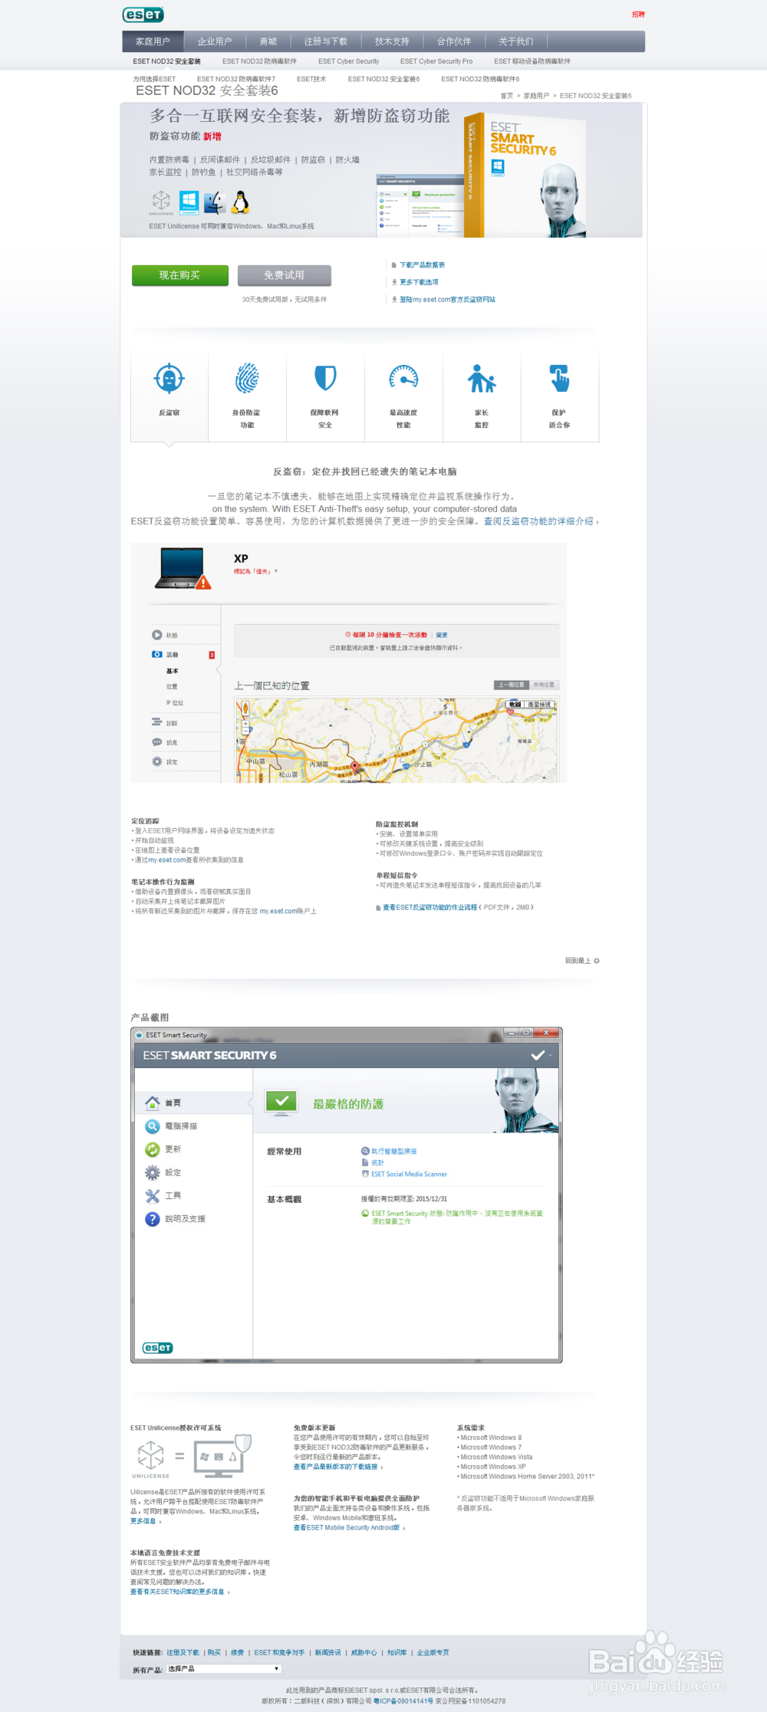Open the 下载产品数据表 link
The height and width of the screenshot is (1712, 767).
[x=422, y=265]
